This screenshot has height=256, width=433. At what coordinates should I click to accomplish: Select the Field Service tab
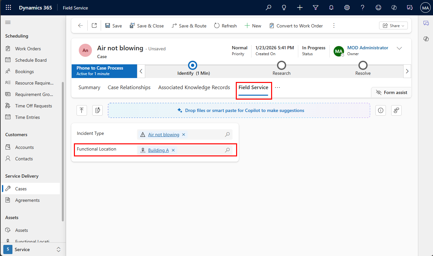[x=253, y=88]
